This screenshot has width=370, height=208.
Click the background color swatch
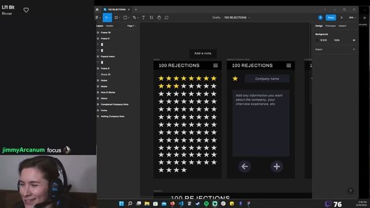tap(317, 40)
